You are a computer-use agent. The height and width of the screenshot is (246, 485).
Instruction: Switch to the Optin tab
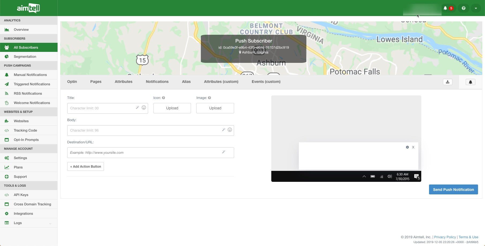tap(72, 82)
